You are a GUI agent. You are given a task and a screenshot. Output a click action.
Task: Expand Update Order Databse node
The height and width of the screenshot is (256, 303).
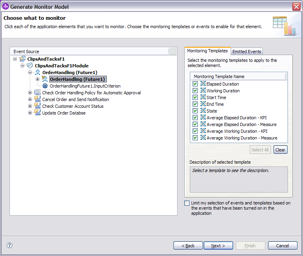[30, 113]
